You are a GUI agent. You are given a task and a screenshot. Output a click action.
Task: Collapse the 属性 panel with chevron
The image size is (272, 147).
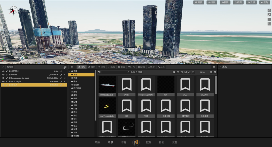point(220,67)
